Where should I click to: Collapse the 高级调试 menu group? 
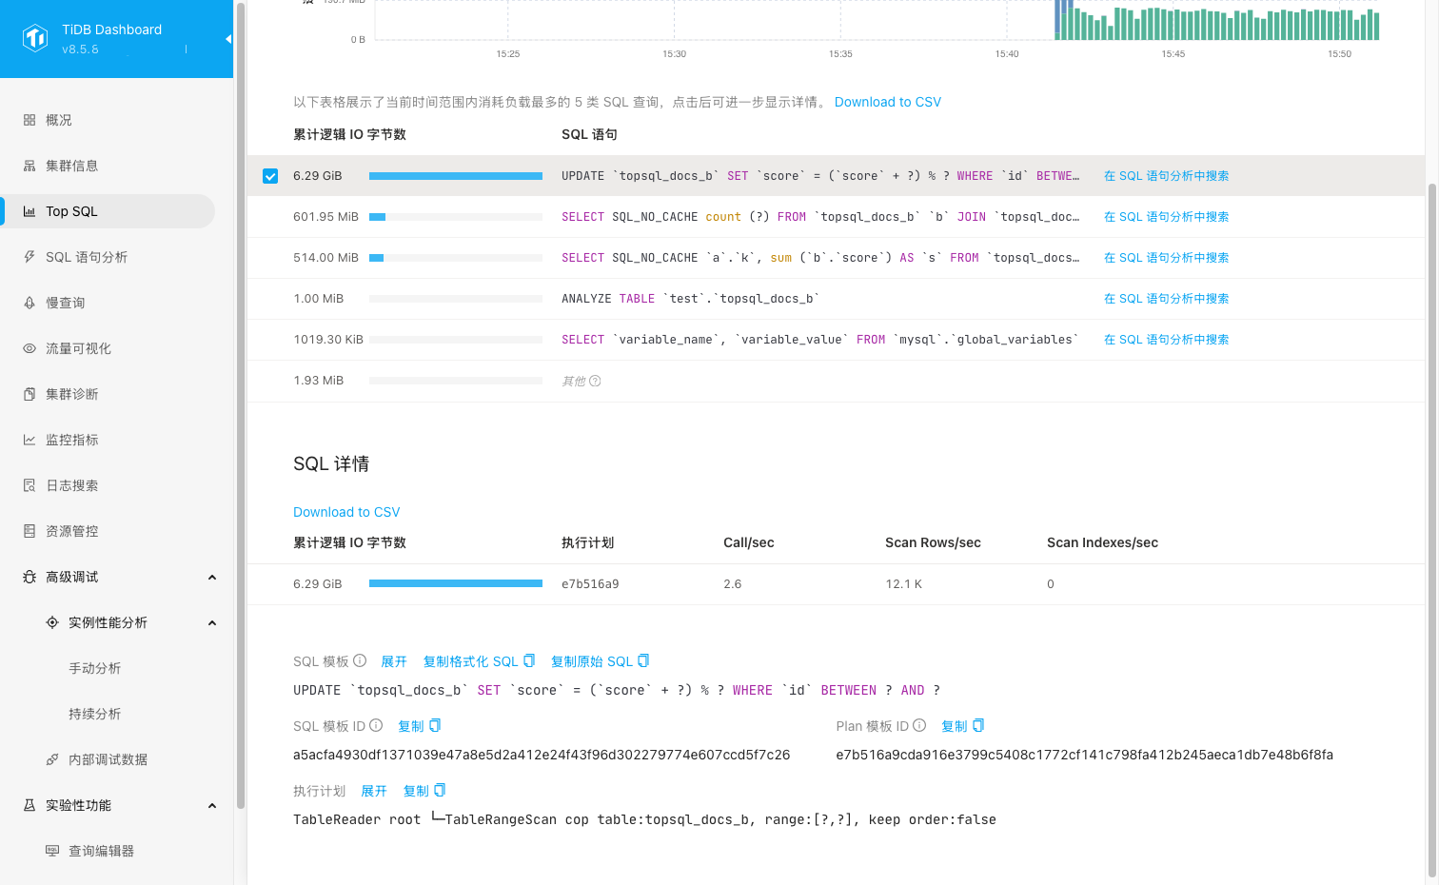212,578
